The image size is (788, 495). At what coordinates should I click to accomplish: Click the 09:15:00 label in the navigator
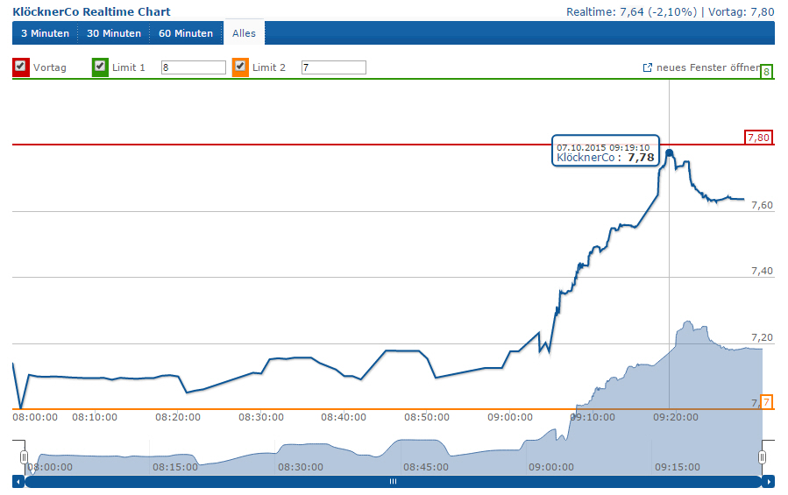point(678,467)
